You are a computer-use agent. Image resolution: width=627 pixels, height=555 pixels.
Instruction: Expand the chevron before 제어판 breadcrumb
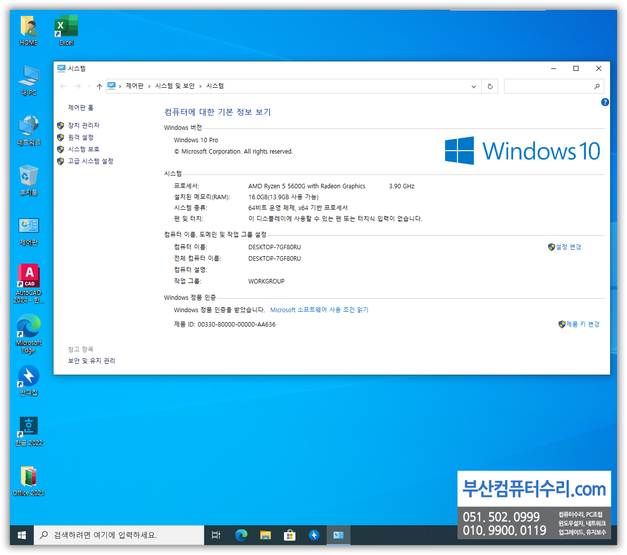[120, 86]
